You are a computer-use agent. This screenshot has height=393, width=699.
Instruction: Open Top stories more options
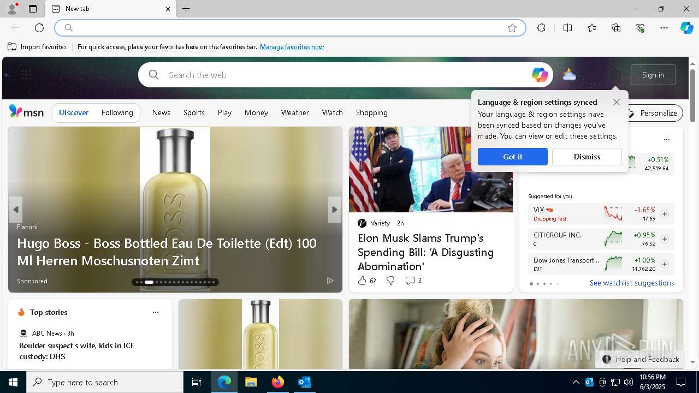click(x=156, y=312)
